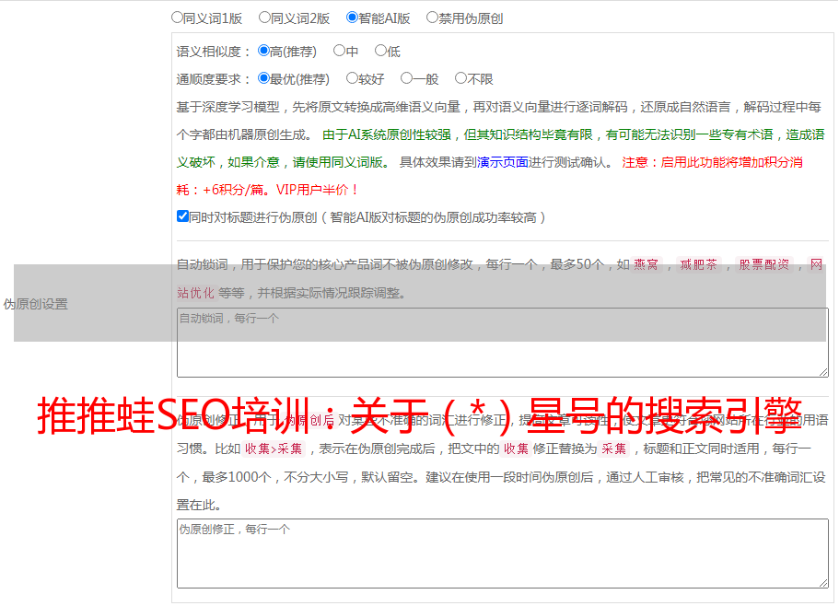Click into the 伪原创修正 text area
Screen dimensions: 839x606
503,554
